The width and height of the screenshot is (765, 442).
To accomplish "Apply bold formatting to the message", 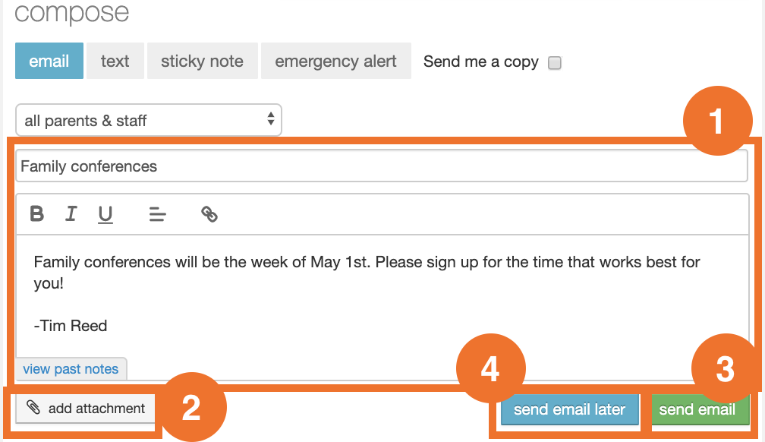I will [36, 213].
